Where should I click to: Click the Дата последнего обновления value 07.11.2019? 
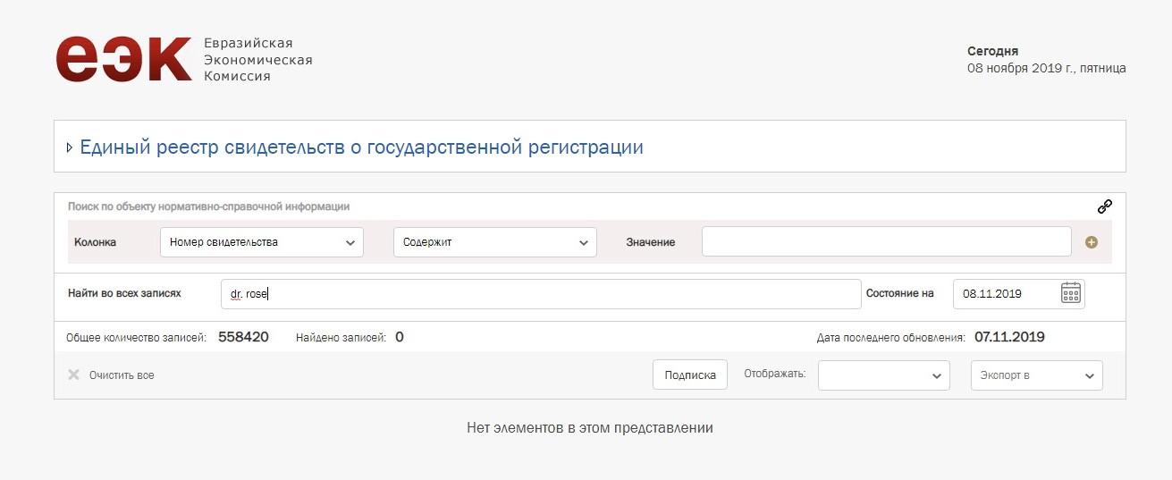pos(1009,337)
